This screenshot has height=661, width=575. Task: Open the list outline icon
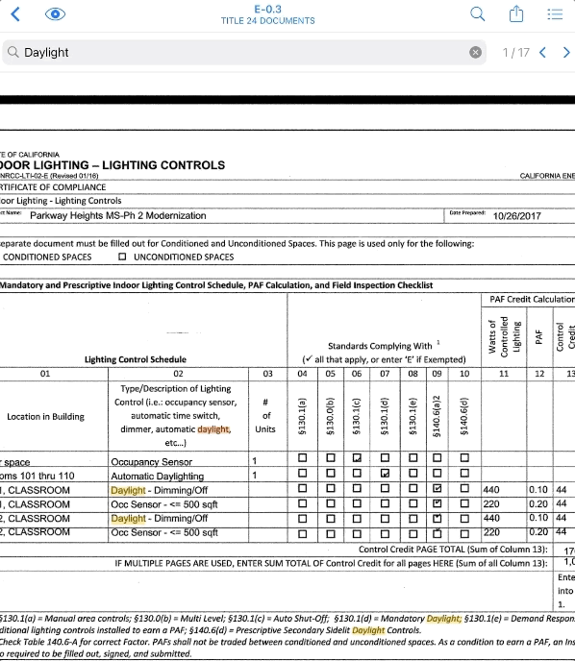pyautogui.click(x=555, y=13)
